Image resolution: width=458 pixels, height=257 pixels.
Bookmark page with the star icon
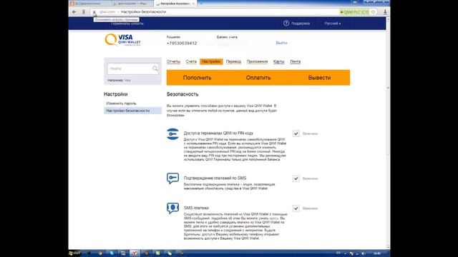(373, 12)
